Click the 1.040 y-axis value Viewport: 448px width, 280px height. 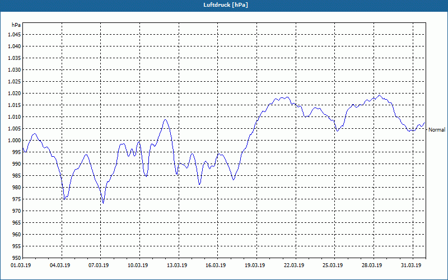(x=15, y=46)
